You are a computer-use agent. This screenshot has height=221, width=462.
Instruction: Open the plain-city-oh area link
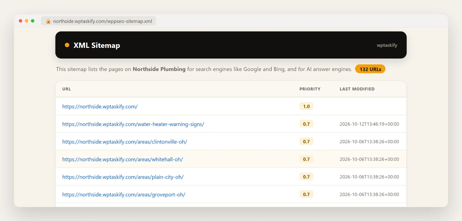[x=123, y=177]
